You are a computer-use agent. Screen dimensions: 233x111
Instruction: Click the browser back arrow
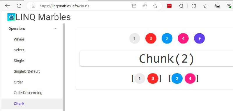(x=7, y=6)
